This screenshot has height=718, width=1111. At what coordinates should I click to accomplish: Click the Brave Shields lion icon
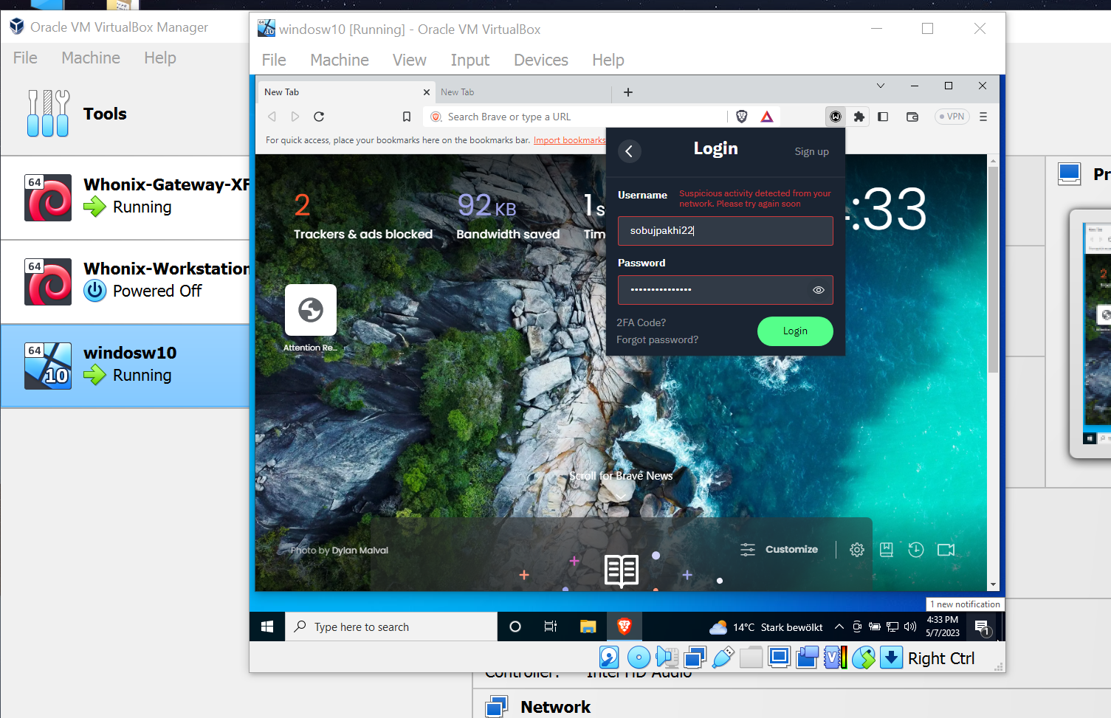click(742, 117)
